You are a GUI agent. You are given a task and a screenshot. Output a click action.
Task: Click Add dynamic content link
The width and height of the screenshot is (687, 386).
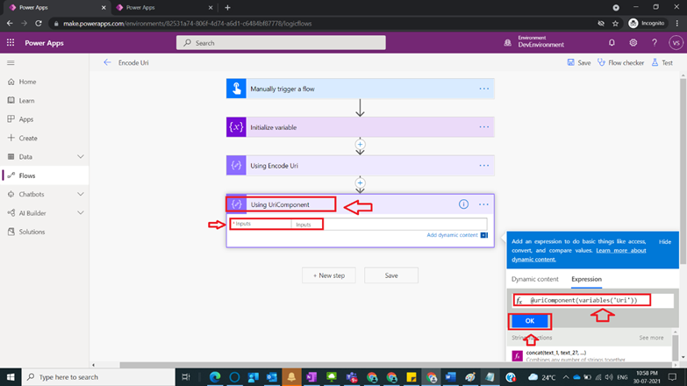[452, 235]
